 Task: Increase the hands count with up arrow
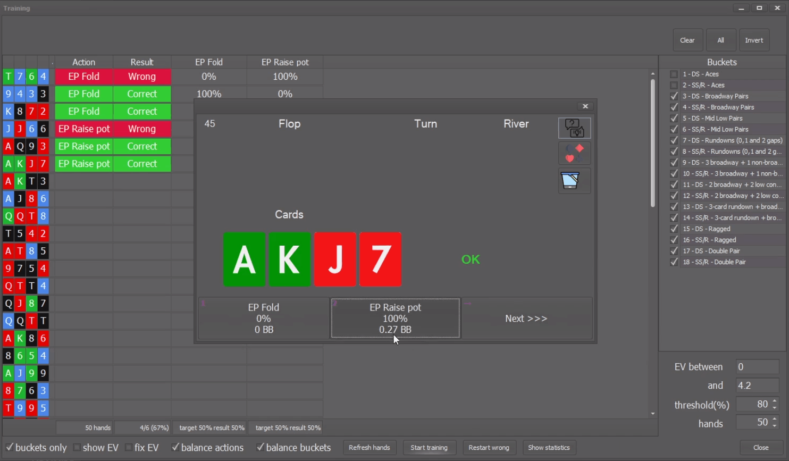(775, 419)
